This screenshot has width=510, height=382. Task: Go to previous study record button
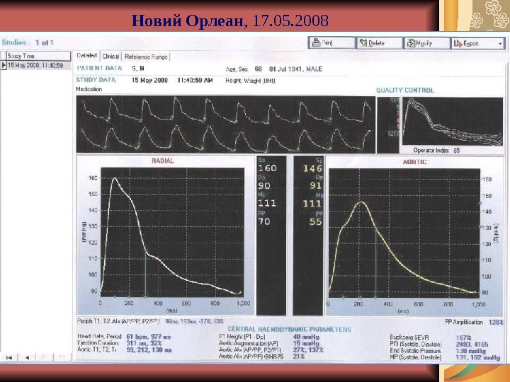click(x=27, y=357)
